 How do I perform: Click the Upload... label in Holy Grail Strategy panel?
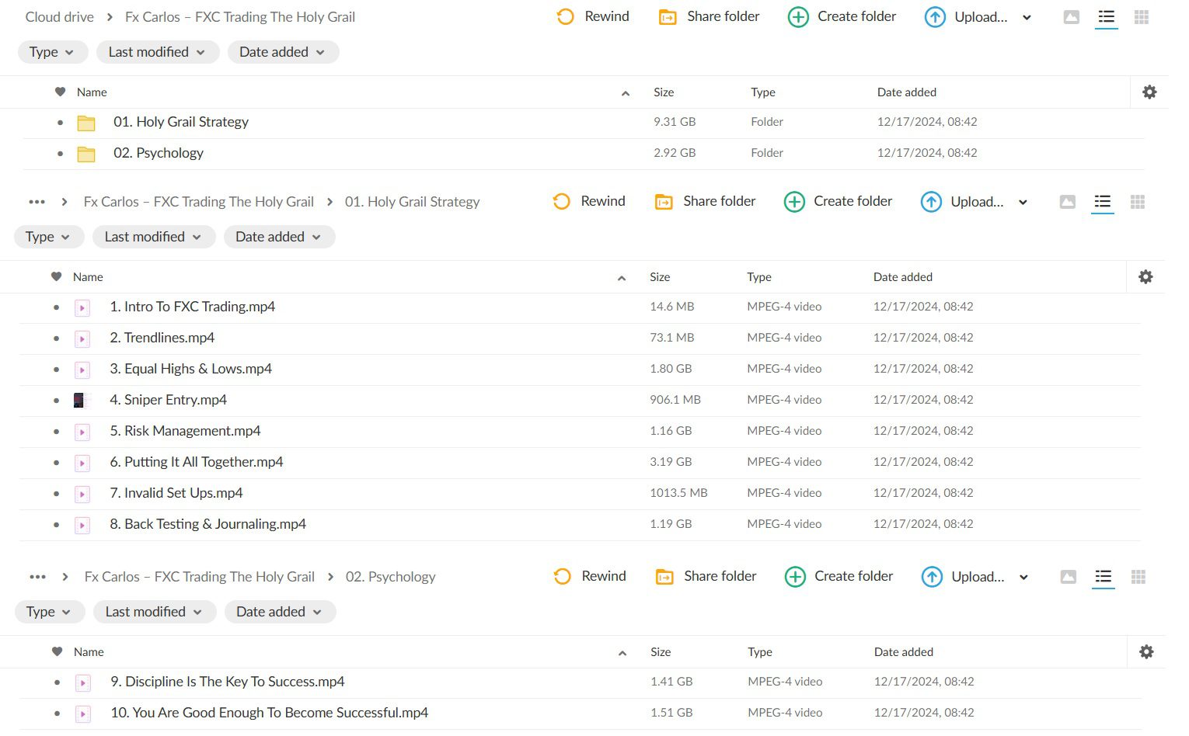coord(977,202)
